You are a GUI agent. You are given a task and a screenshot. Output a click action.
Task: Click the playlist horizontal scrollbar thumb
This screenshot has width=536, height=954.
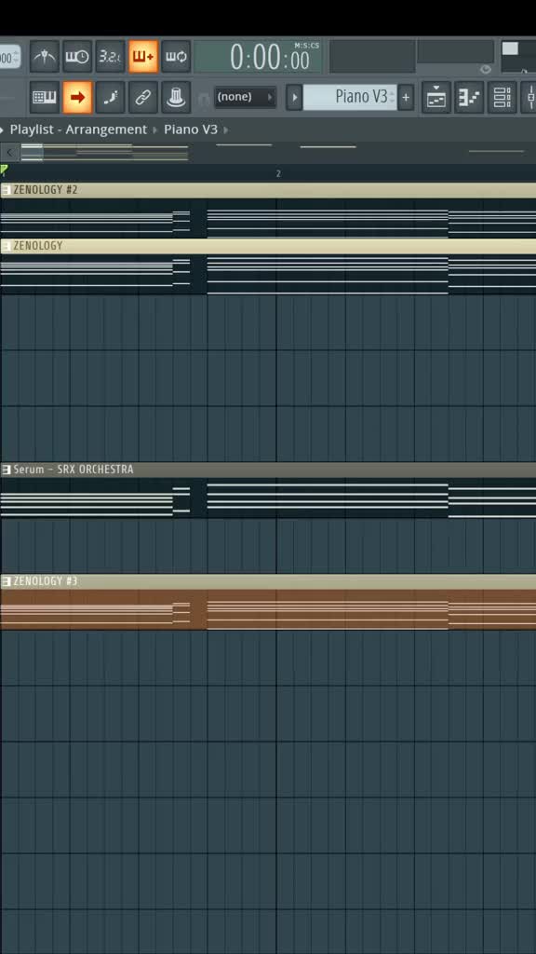click(33, 152)
